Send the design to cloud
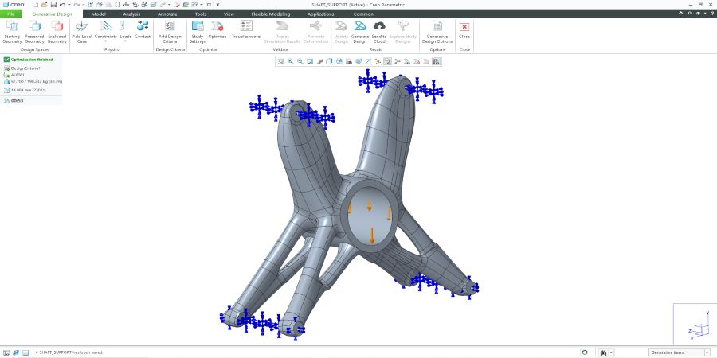The height and width of the screenshot is (358, 717). tap(379, 31)
